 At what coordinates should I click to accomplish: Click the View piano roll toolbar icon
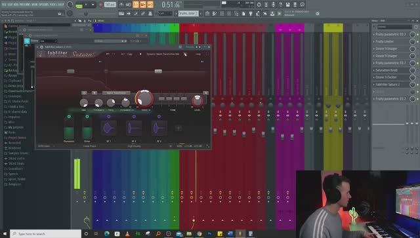pos(215,13)
